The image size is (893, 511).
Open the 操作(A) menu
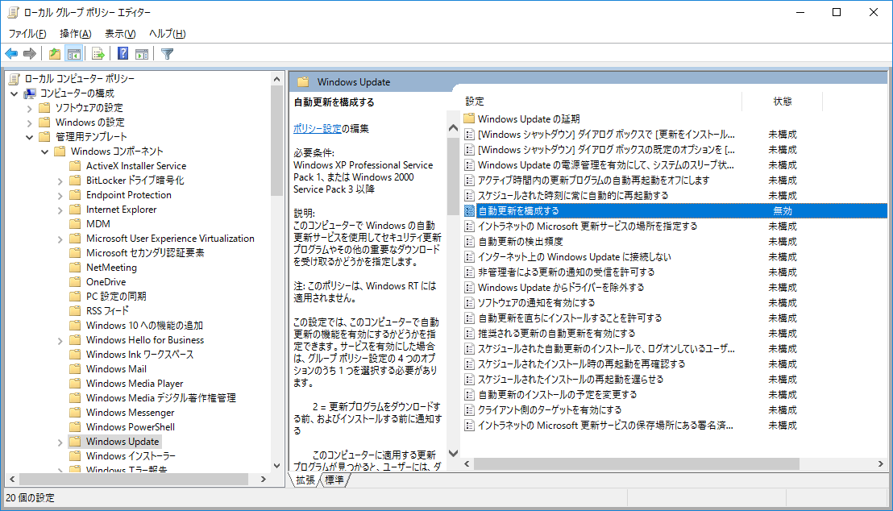tap(75, 34)
